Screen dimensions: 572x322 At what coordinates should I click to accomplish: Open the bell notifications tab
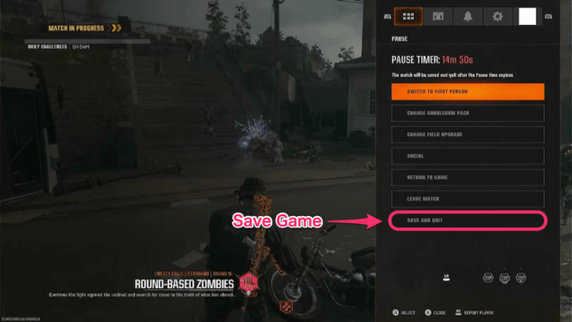pos(467,16)
